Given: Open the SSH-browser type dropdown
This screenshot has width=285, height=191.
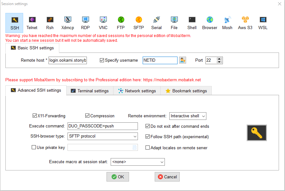Looking at the screenshot, I should 102,136.
